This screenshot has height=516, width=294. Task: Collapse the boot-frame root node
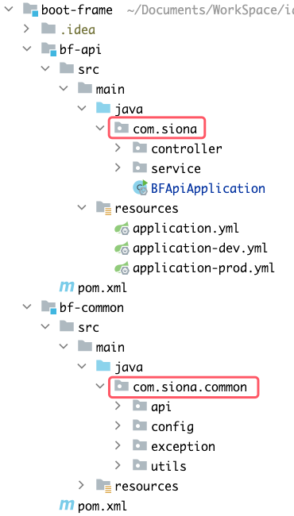pos(9,10)
